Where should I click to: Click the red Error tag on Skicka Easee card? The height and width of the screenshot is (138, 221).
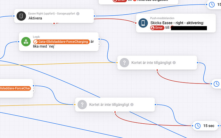coord(157,28)
